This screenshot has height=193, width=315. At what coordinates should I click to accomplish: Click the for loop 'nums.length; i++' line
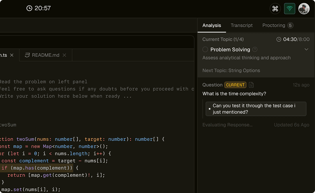[55, 154]
